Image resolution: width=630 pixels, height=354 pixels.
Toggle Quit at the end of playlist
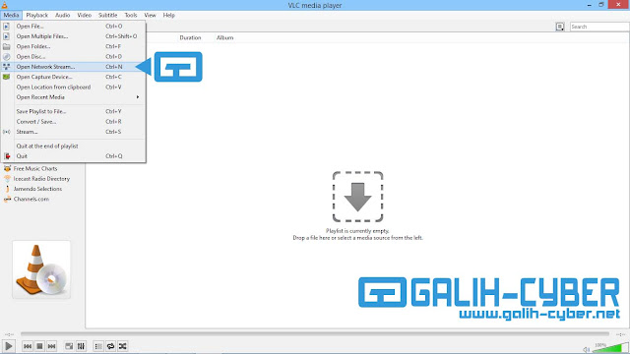(x=73, y=146)
